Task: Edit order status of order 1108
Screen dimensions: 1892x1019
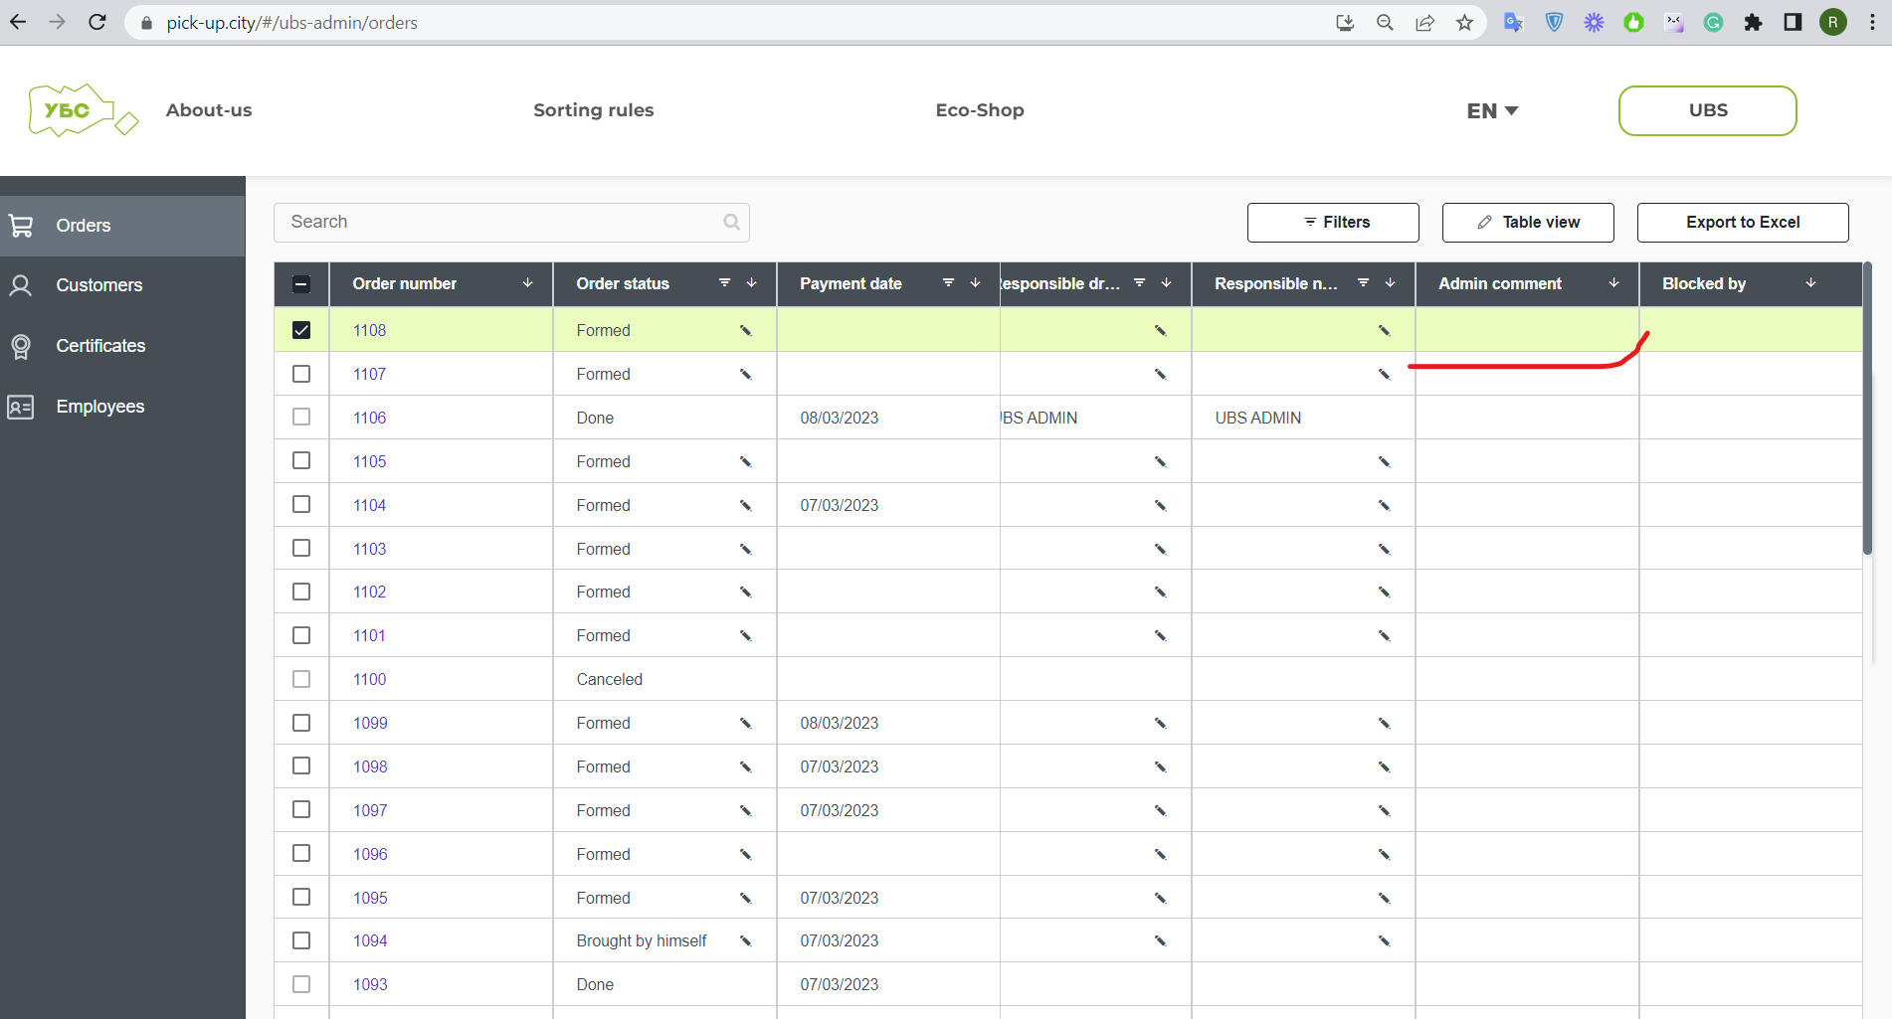Action: pos(745,330)
